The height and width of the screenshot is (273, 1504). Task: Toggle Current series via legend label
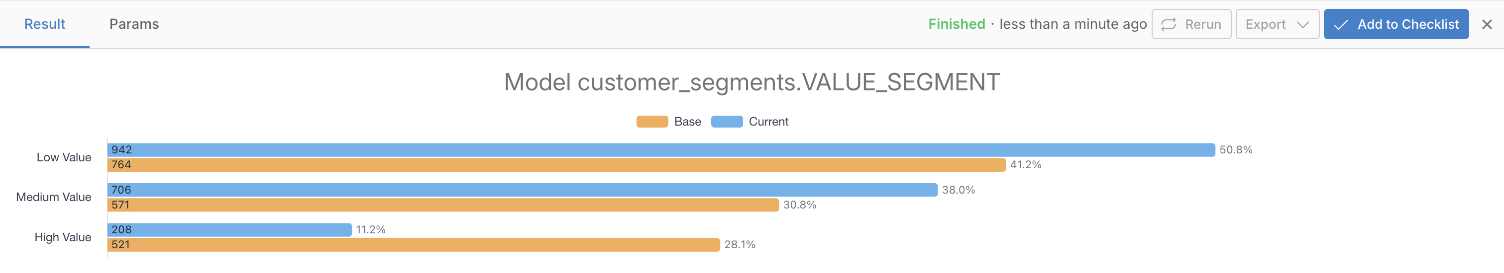pos(768,122)
